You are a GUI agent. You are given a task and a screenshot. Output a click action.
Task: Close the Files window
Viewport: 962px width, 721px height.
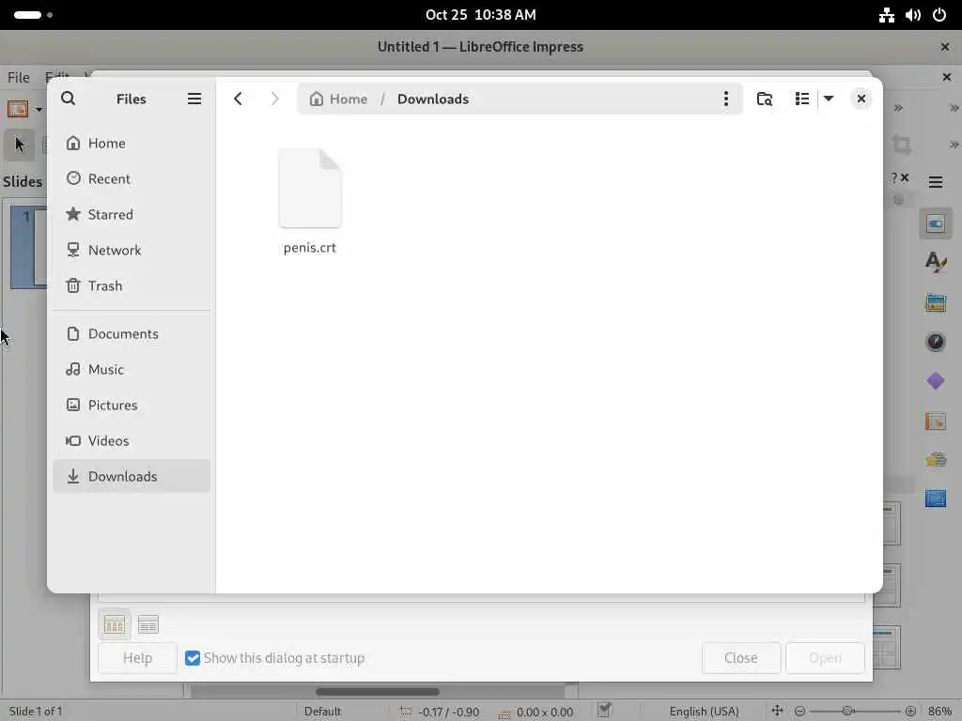pyautogui.click(x=861, y=99)
